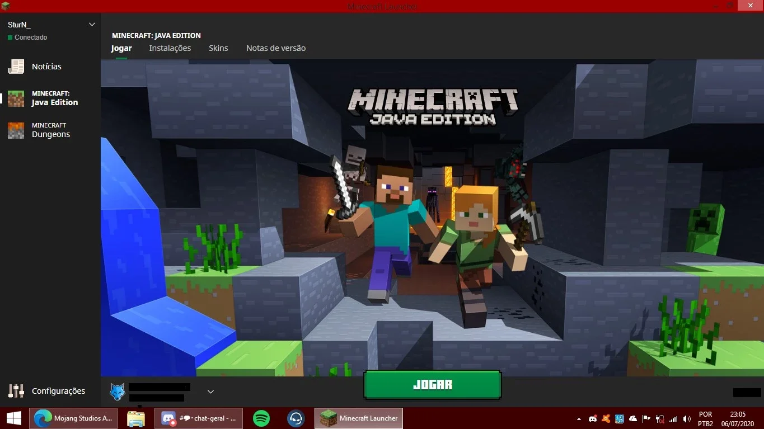Open the Edge Mojang Studios taskbar window

(x=73, y=418)
